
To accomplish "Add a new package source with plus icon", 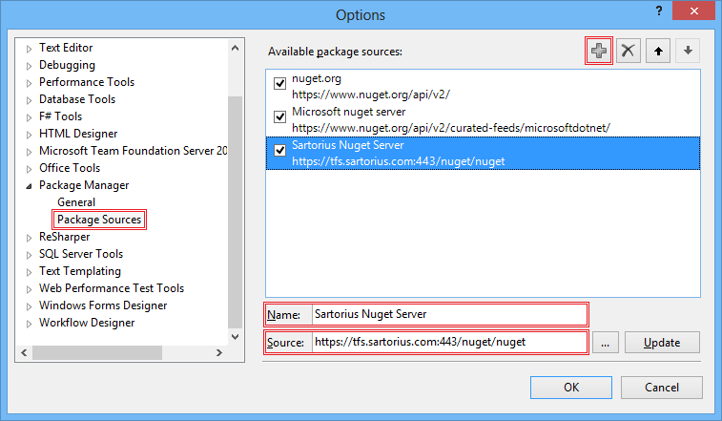I will click(599, 51).
